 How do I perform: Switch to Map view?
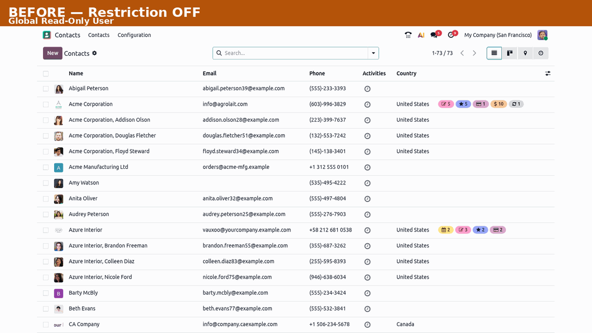coord(525,53)
